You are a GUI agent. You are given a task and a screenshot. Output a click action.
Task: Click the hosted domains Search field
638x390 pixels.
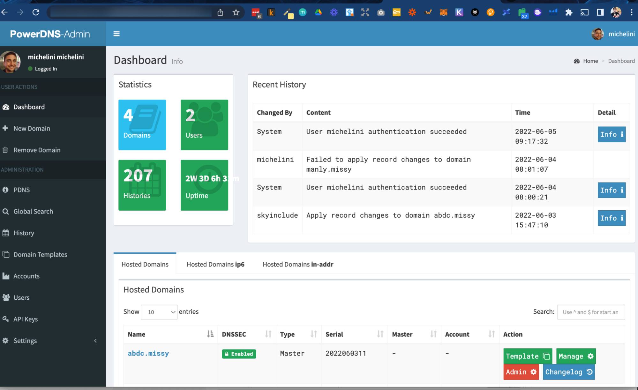(x=591, y=312)
